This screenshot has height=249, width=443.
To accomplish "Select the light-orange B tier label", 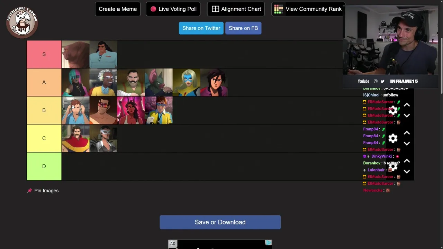I will [44, 110].
